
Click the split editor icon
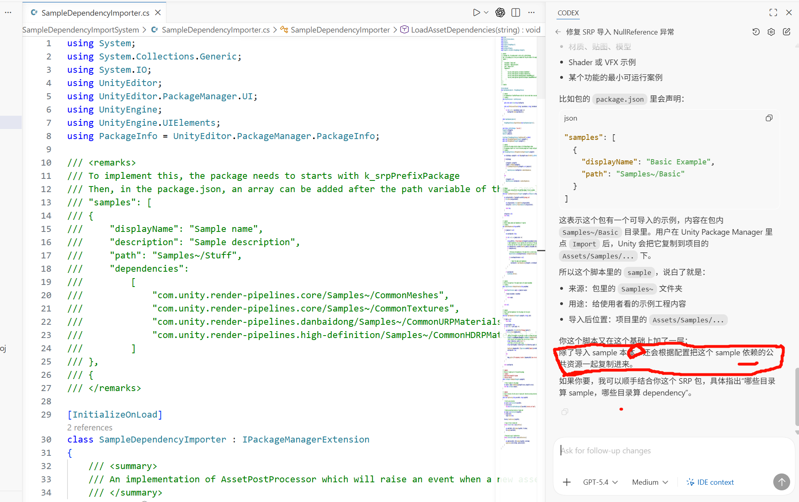pos(516,12)
